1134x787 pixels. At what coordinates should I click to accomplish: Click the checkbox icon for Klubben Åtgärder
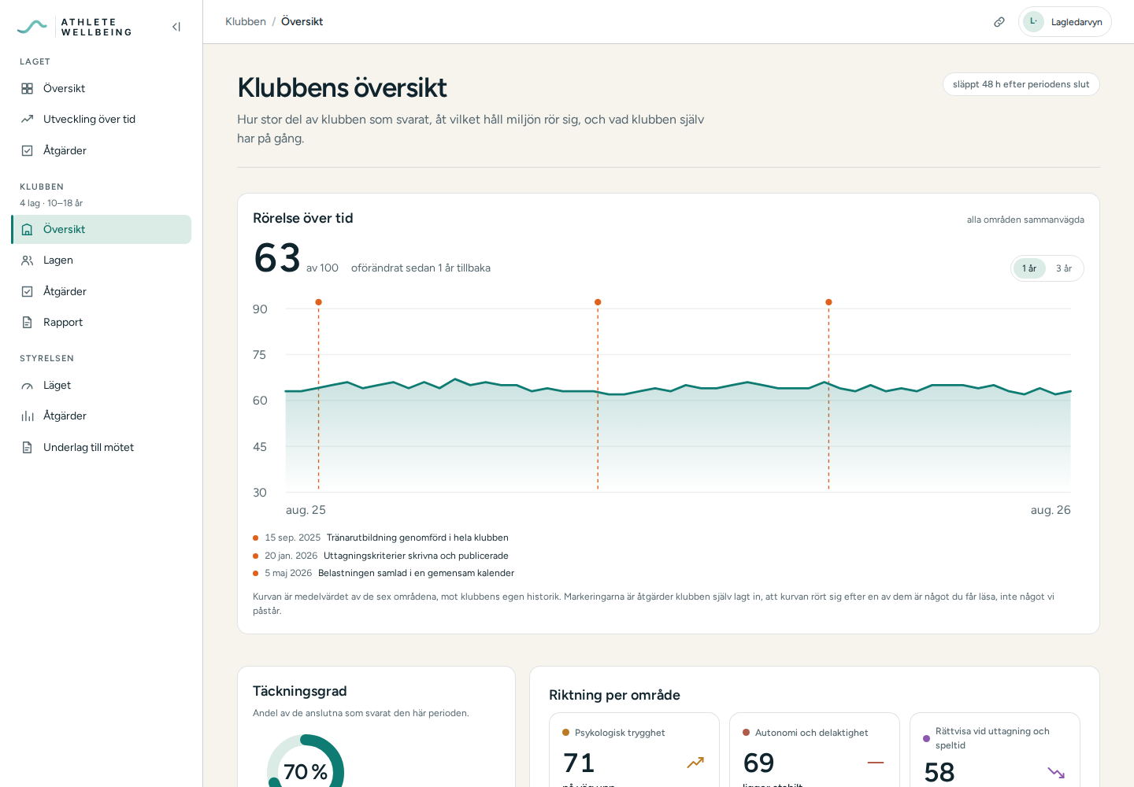(28, 291)
